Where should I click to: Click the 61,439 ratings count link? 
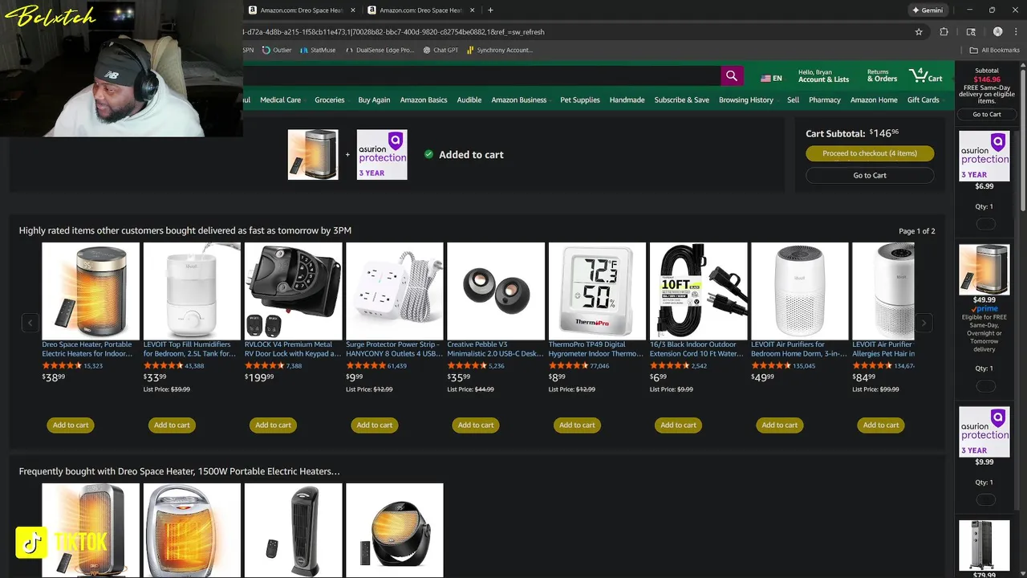tap(396, 366)
